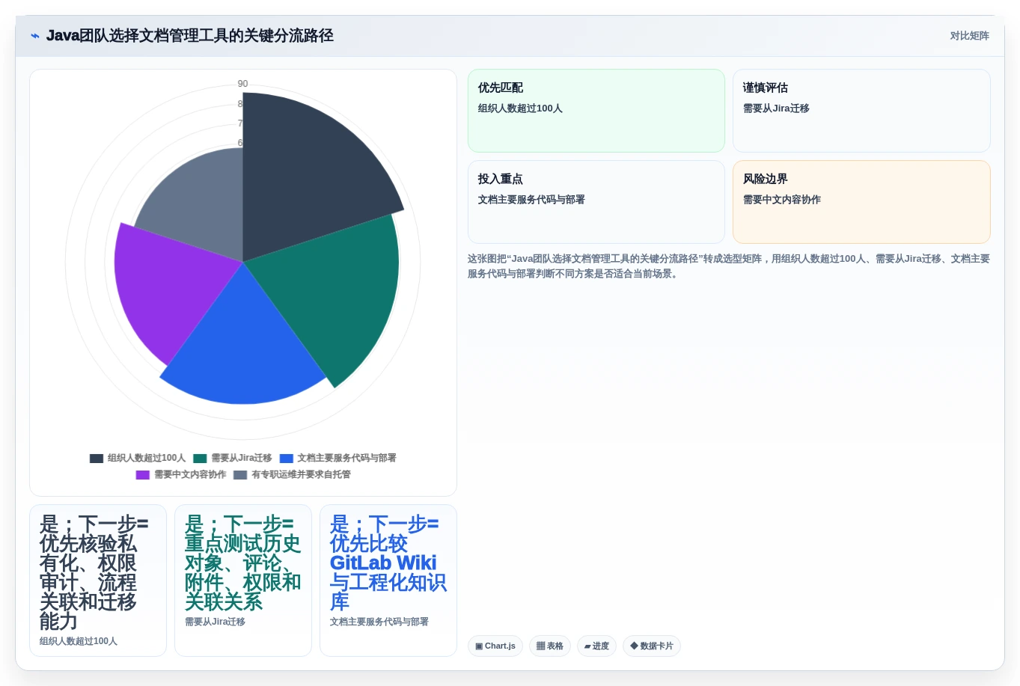Toggle the 组织人数超过100人 legend item

tap(138, 458)
